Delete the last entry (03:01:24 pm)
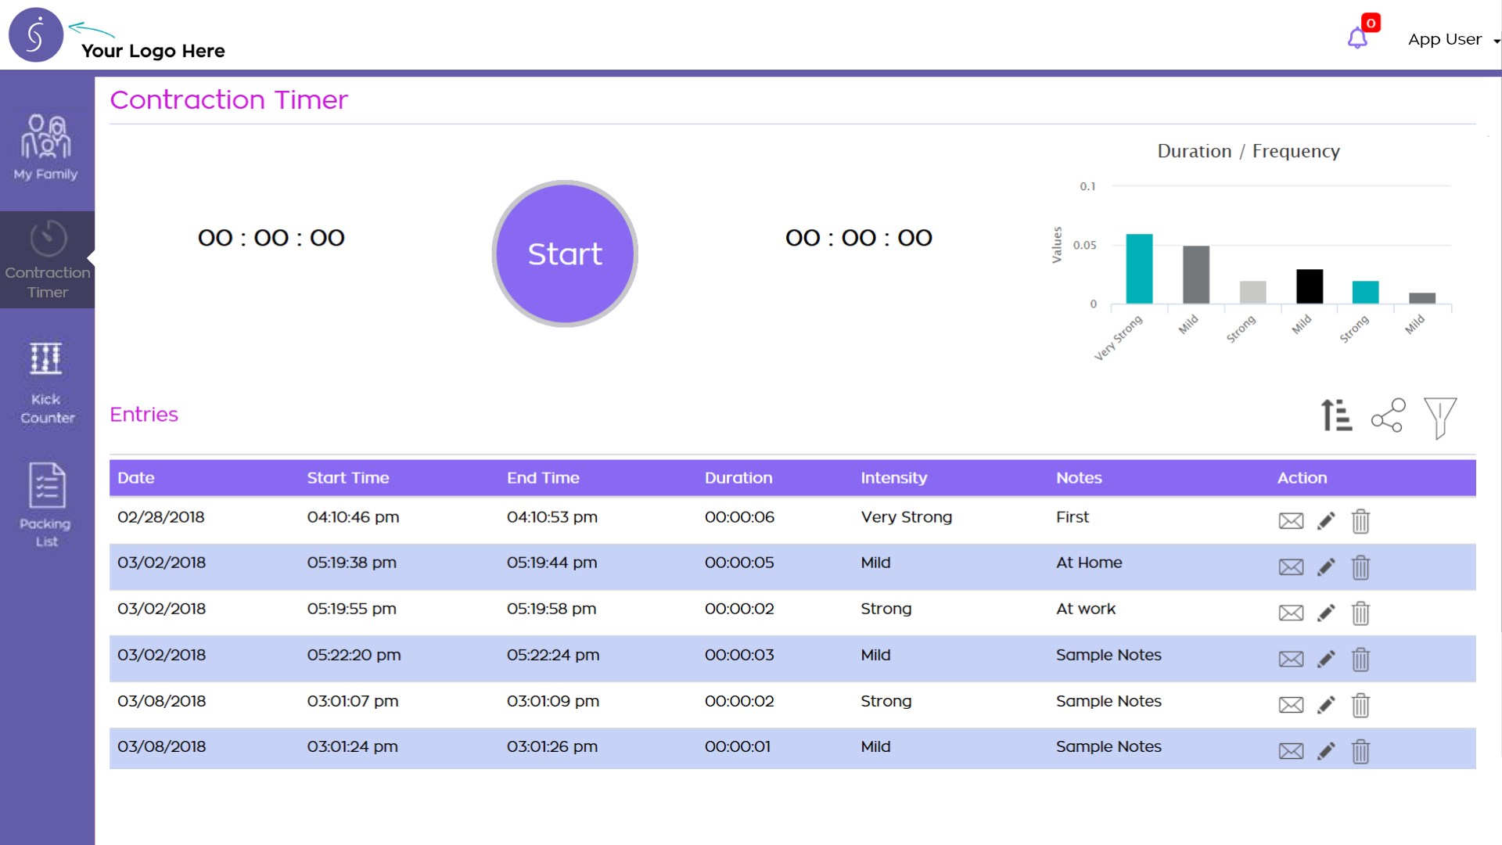This screenshot has width=1502, height=845. (x=1360, y=752)
